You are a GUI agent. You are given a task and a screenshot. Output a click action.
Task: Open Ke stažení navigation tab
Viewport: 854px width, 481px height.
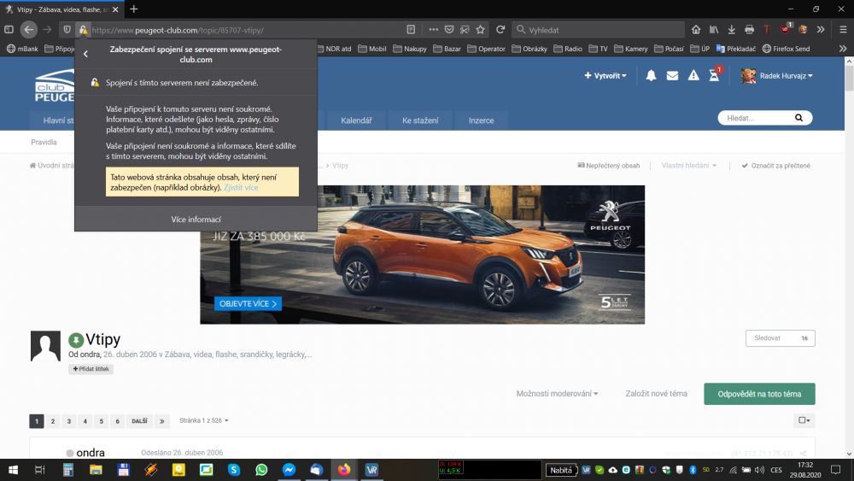[x=420, y=120]
